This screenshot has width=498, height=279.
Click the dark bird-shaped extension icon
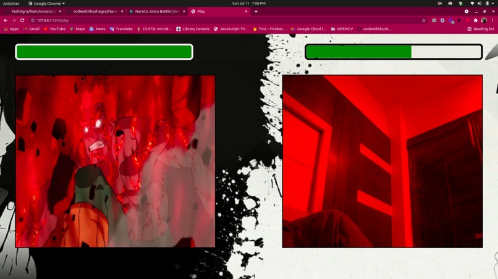click(459, 20)
